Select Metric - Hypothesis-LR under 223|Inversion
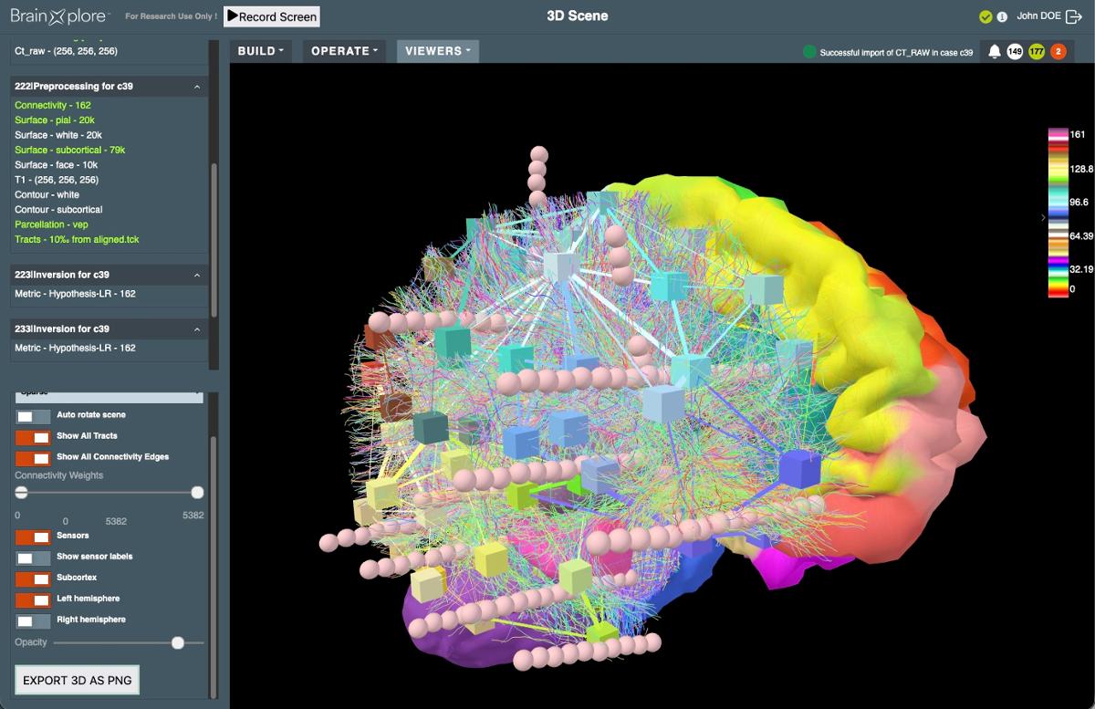1095x709 pixels. pyautogui.click(x=75, y=294)
